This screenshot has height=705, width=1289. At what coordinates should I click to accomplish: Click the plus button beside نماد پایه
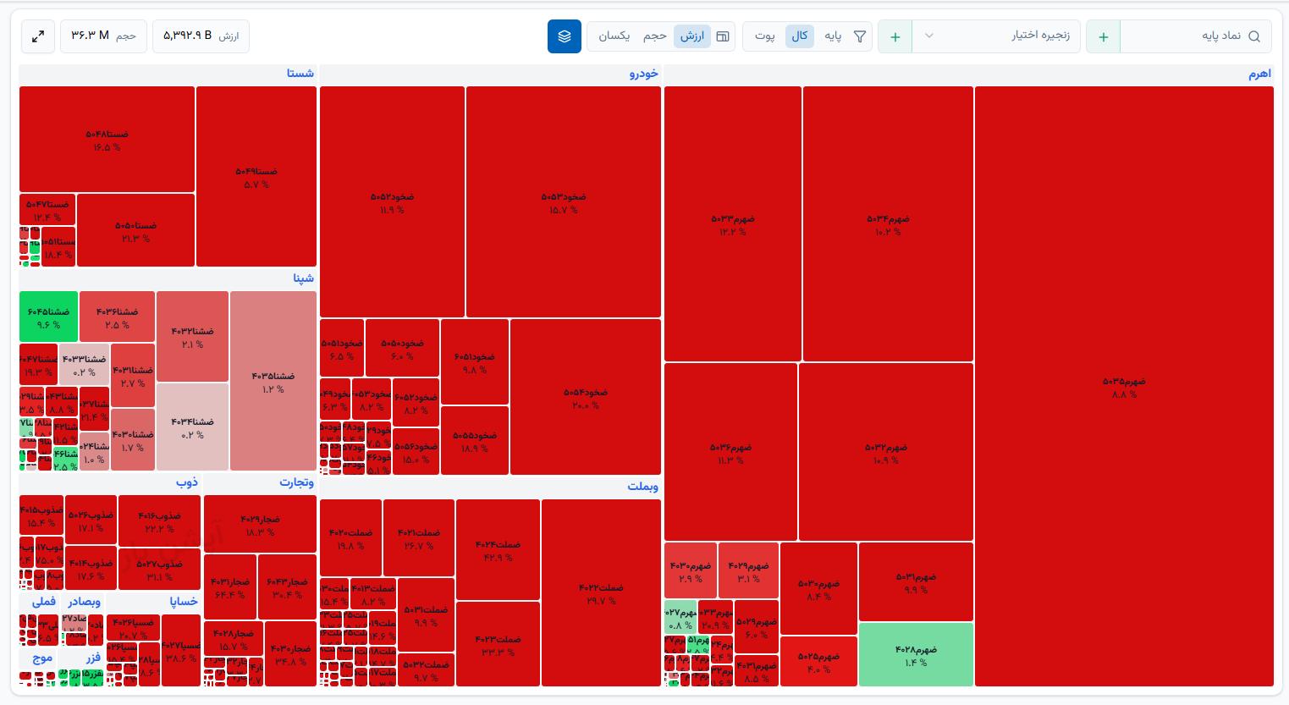(x=1103, y=36)
